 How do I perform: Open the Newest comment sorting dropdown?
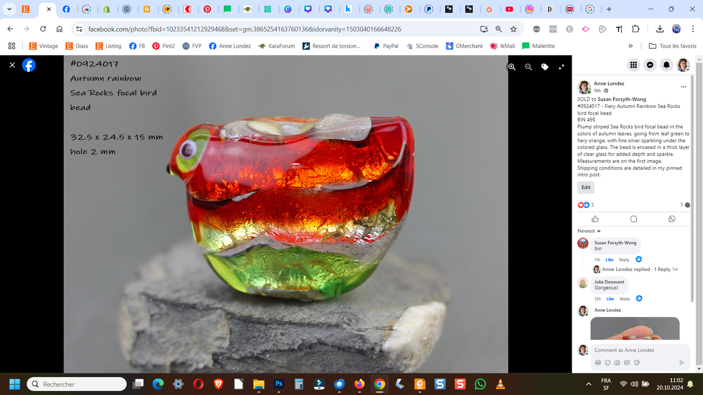(589, 231)
